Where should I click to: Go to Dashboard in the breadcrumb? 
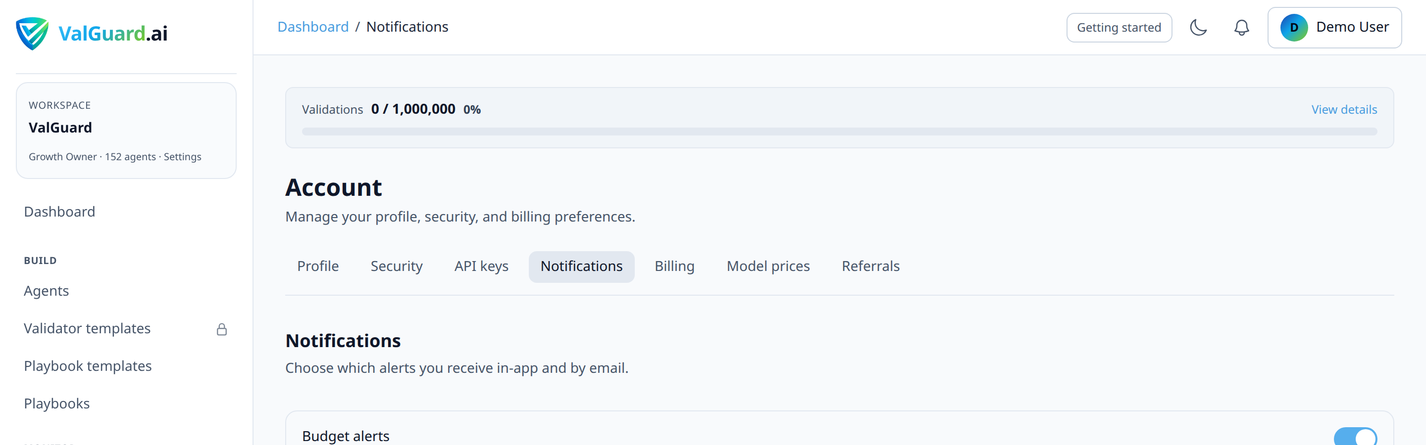click(313, 27)
